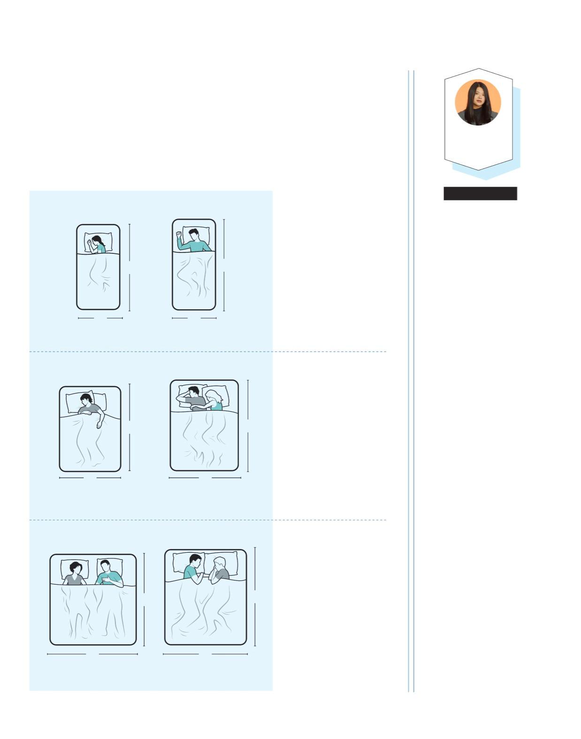581x739 pixels.
Task: Select the narrow bed with man in teal shirt
Action: 194,265
